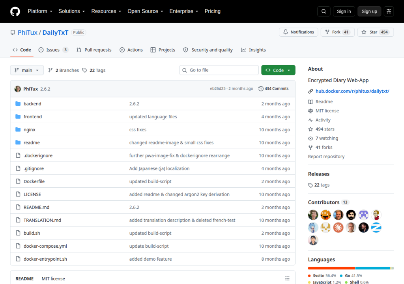This screenshot has width=404, height=284.
Task: Click the bell icon in Notifications
Action: (286, 32)
